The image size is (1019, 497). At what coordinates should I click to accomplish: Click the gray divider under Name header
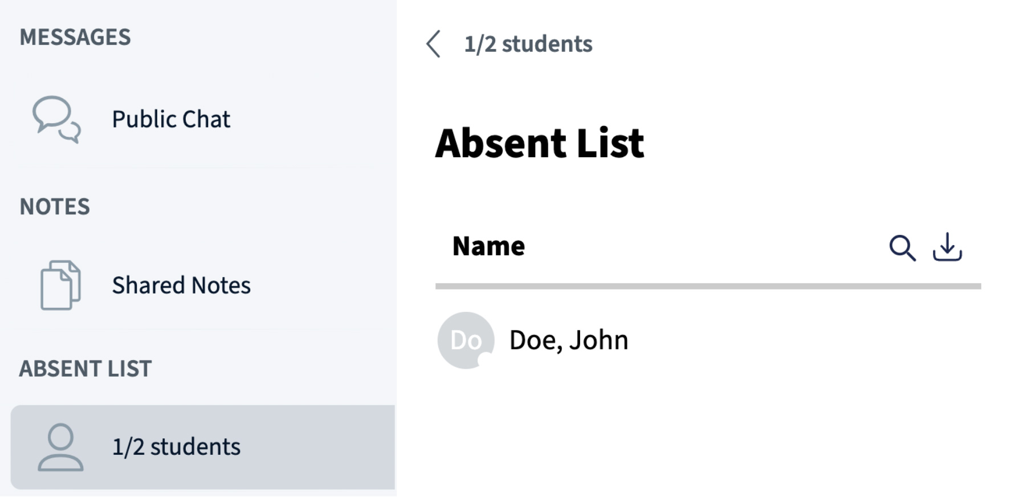pos(708,286)
